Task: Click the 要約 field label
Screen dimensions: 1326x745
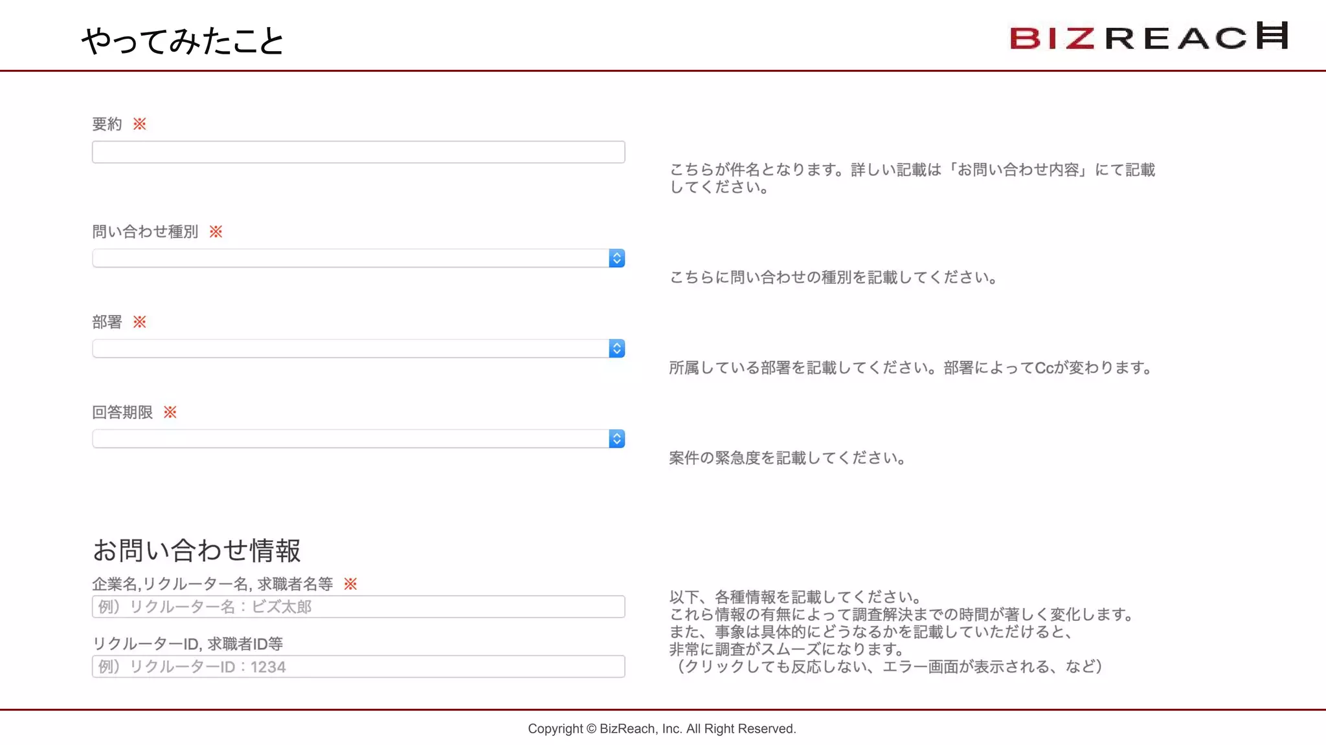Action: tap(107, 124)
